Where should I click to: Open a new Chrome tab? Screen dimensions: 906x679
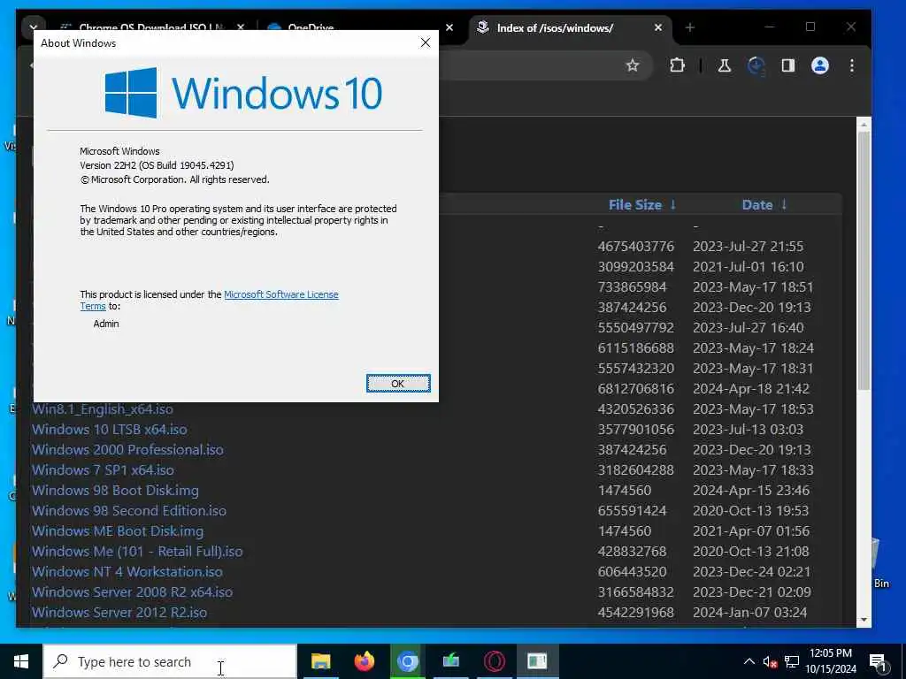[690, 27]
